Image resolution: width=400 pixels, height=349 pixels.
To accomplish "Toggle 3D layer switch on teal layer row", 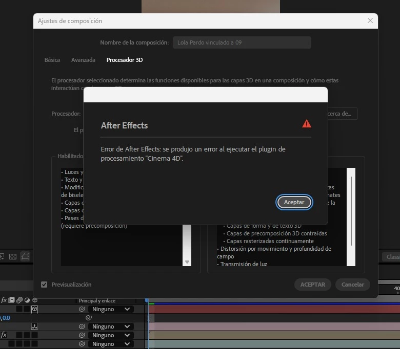I will (34, 344).
